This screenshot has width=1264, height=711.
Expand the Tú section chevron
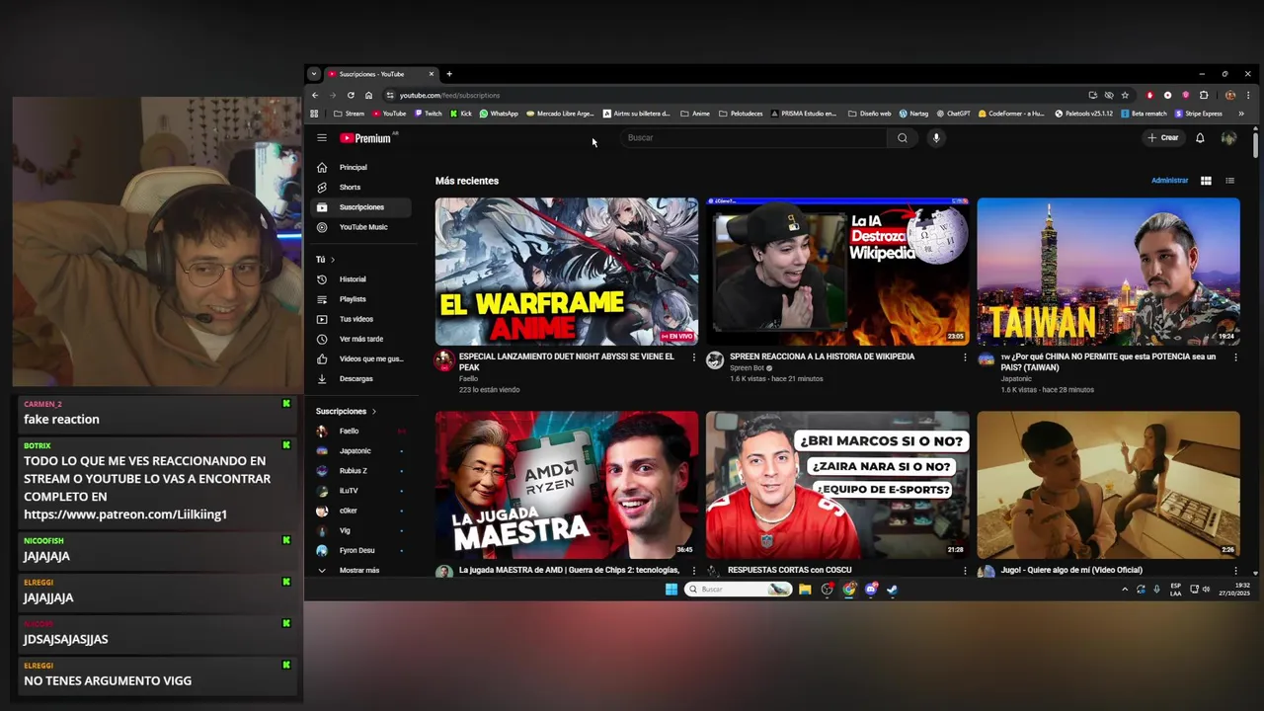coord(333,260)
